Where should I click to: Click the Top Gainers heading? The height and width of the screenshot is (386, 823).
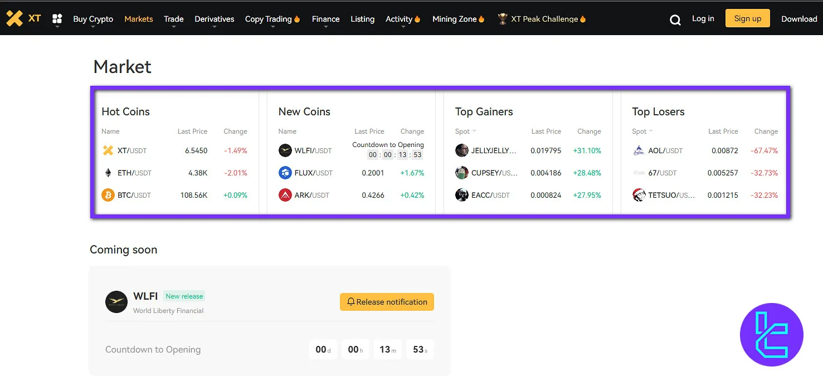(x=484, y=111)
